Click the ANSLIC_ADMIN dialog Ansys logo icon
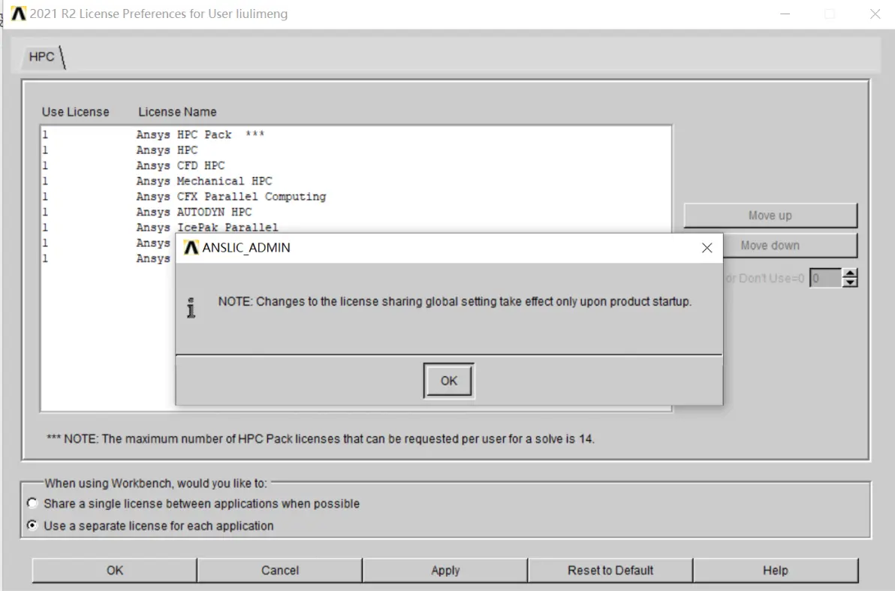This screenshot has width=895, height=591. tap(191, 247)
